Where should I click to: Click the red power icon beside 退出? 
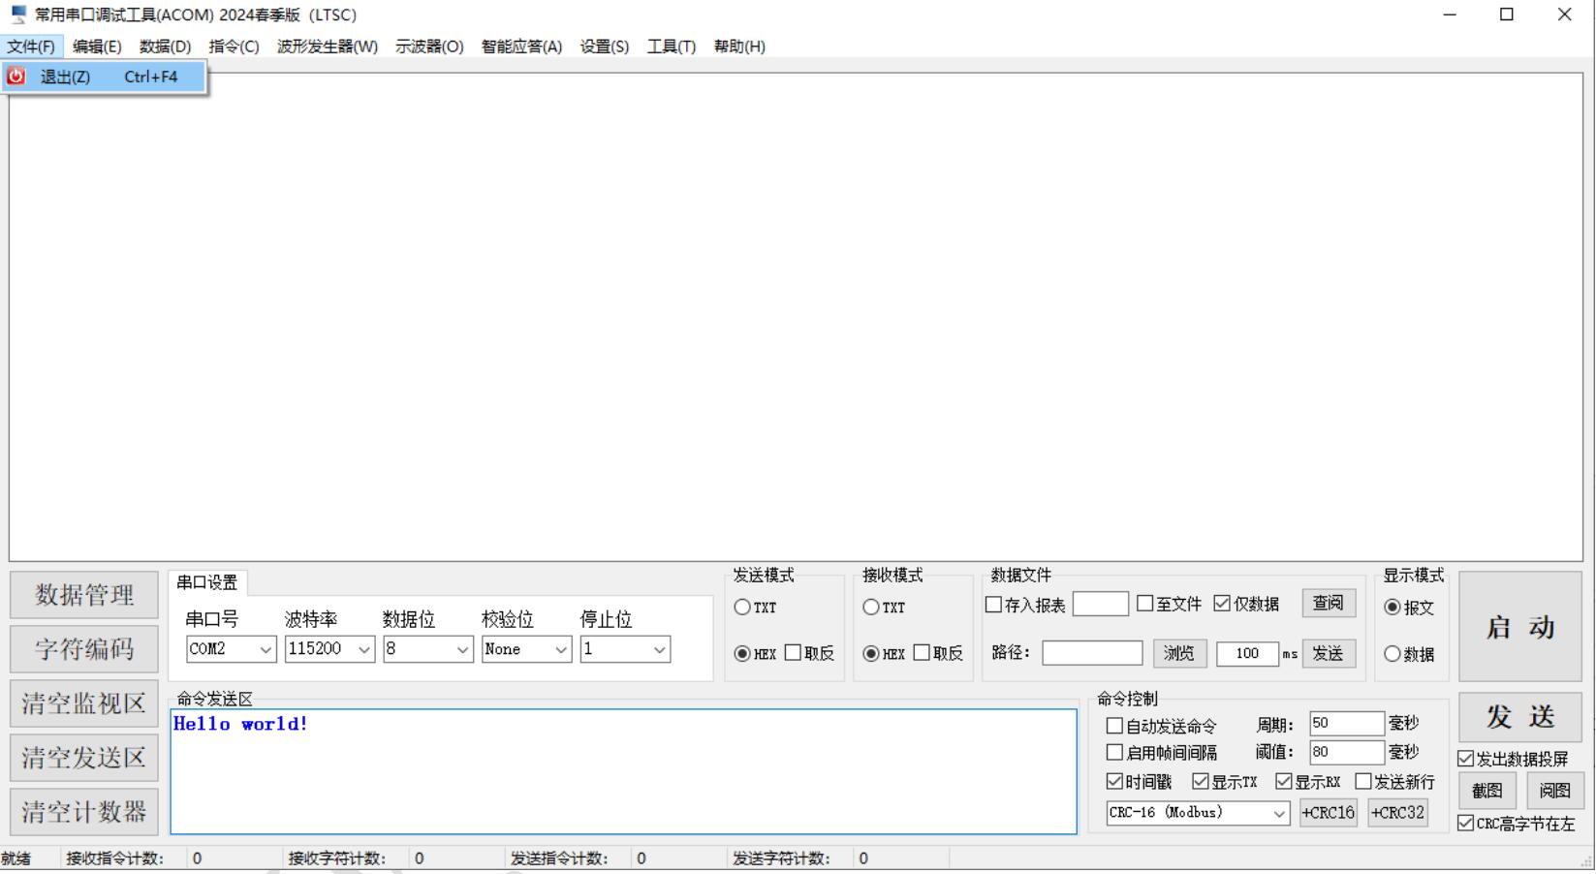(x=16, y=77)
